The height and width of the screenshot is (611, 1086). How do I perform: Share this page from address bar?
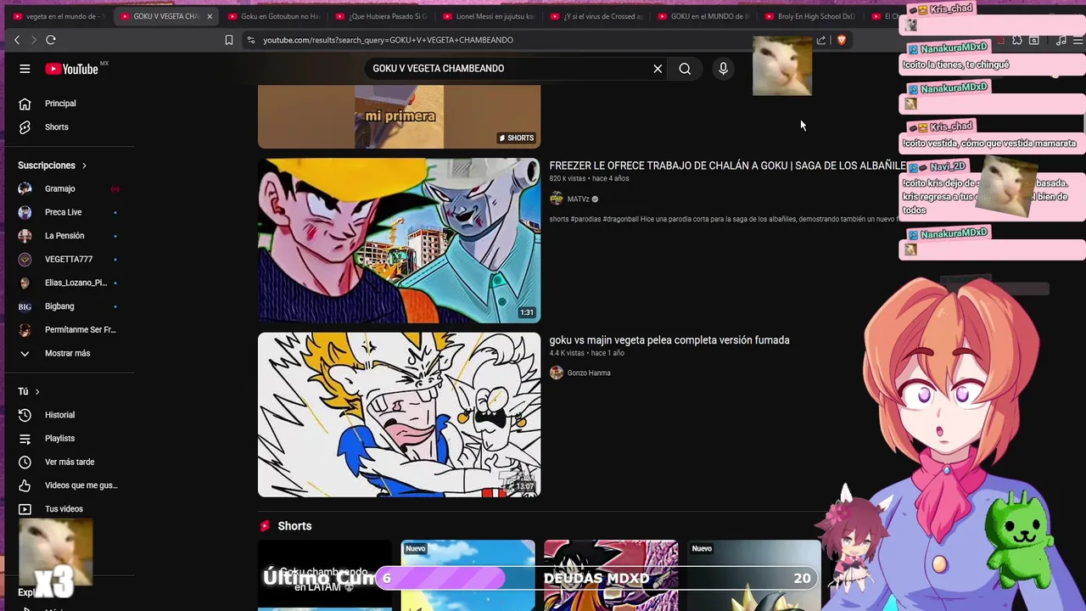pyautogui.click(x=821, y=40)
